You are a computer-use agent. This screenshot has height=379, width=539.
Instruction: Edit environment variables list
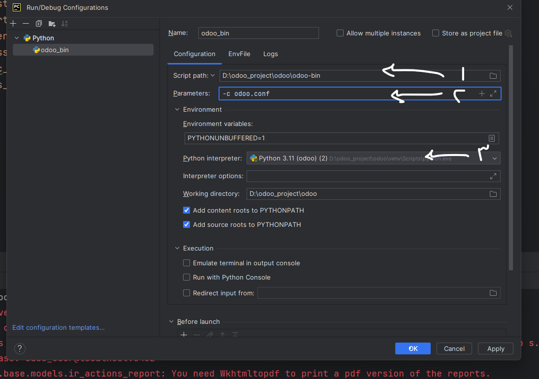pyautogui.click(x=492, y=138)
